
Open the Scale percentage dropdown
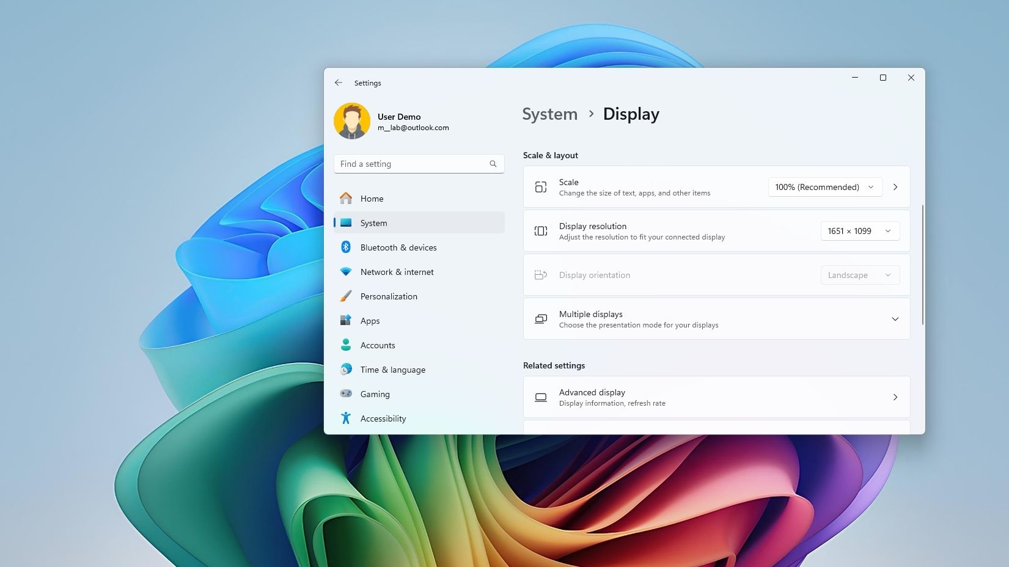[x=824, y=187]
